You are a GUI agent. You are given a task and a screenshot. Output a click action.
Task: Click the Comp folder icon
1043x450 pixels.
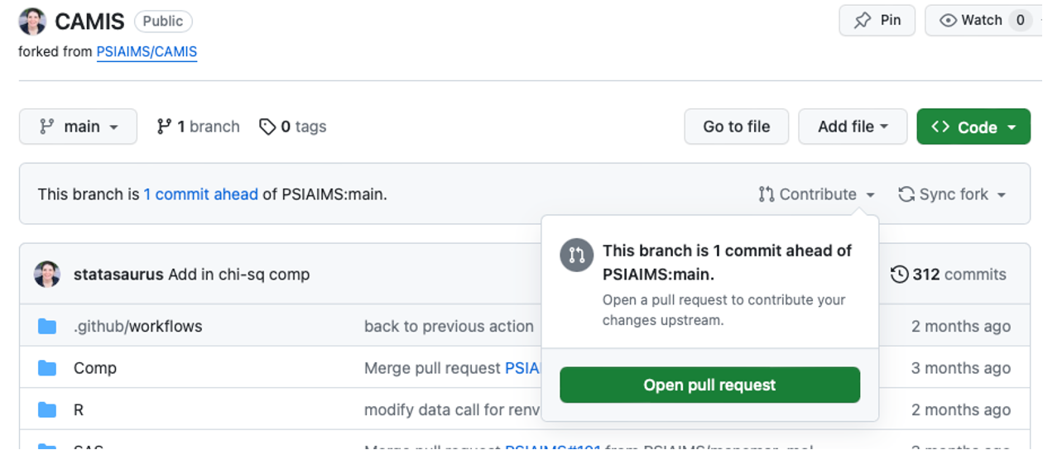pos(47,368)
